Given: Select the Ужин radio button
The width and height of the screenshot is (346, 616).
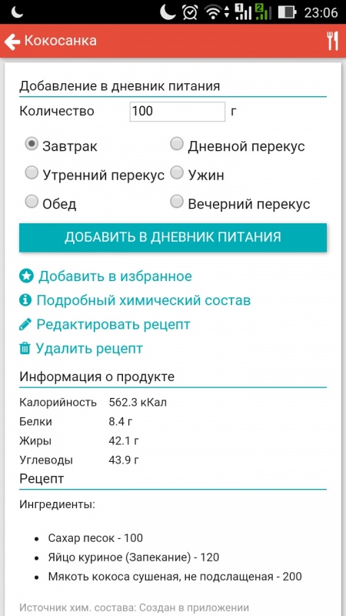Looking at the screenshot, I should click(x=177, y=172).
